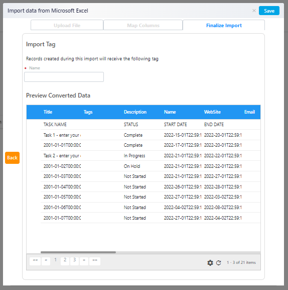Jump to last page of results
Viewport: 288px width, 290px height.
(95, 261)
